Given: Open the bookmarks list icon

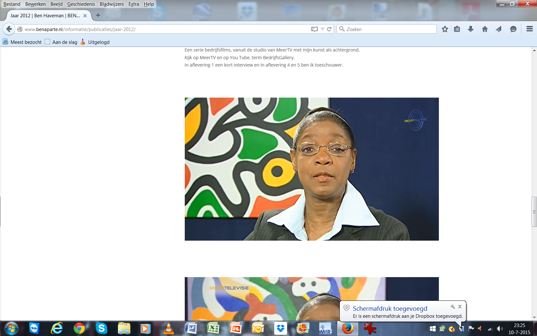Looking at the screenshot, I should click(x=457, y=29).
